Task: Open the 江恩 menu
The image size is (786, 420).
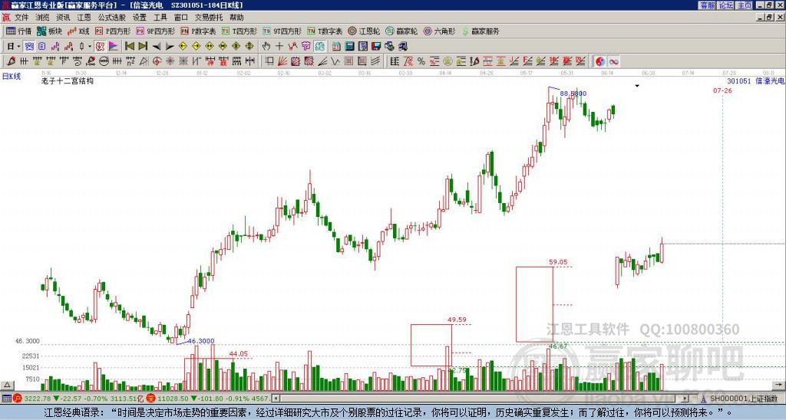Action: [x=84, y=18]
